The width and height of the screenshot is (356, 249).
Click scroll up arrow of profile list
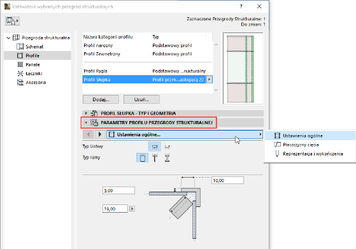click(x=216, y=45)
